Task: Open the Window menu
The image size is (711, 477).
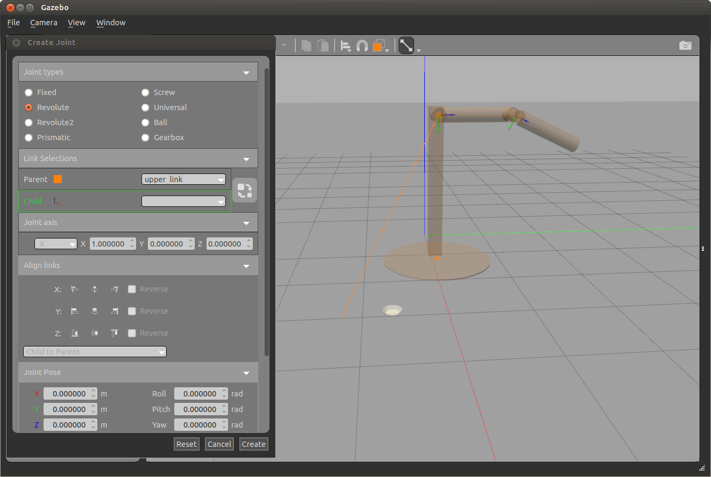Action: coord(111,23)
